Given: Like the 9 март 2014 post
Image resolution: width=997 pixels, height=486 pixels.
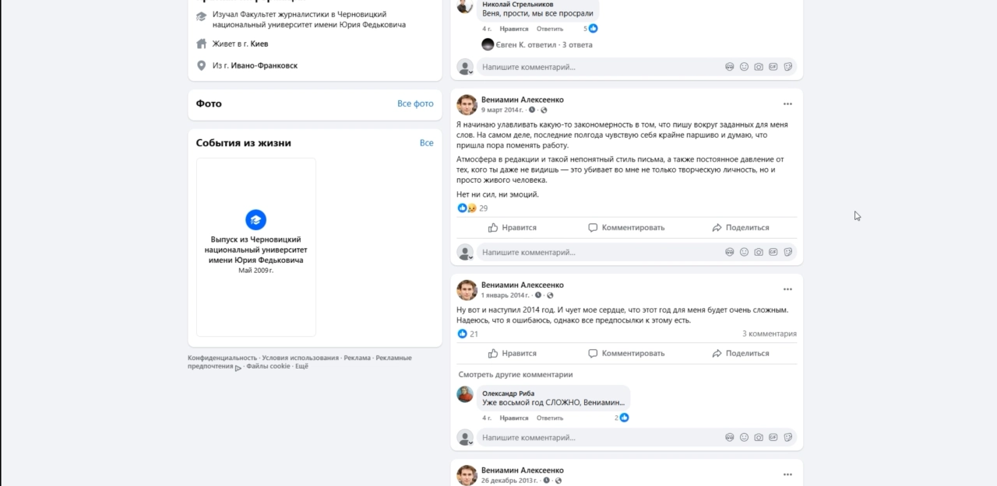Looking at the screenshot, I should (x=513, y=228).
